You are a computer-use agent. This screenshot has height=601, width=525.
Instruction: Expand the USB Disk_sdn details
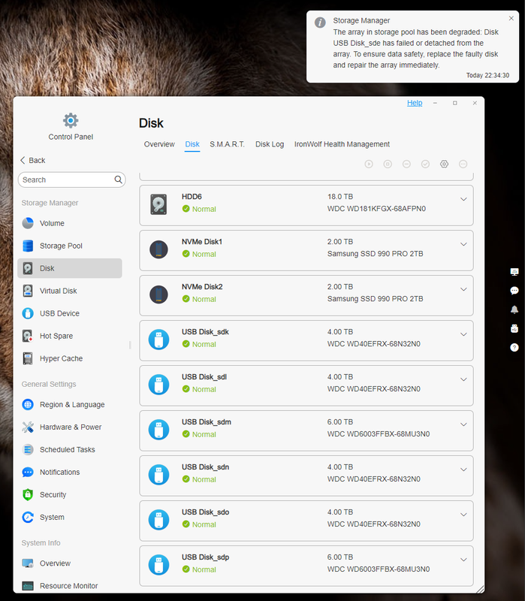click(463, 469)
